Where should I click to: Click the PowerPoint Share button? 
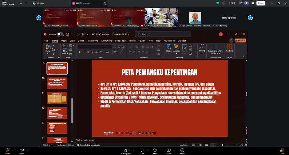(240, 40)
